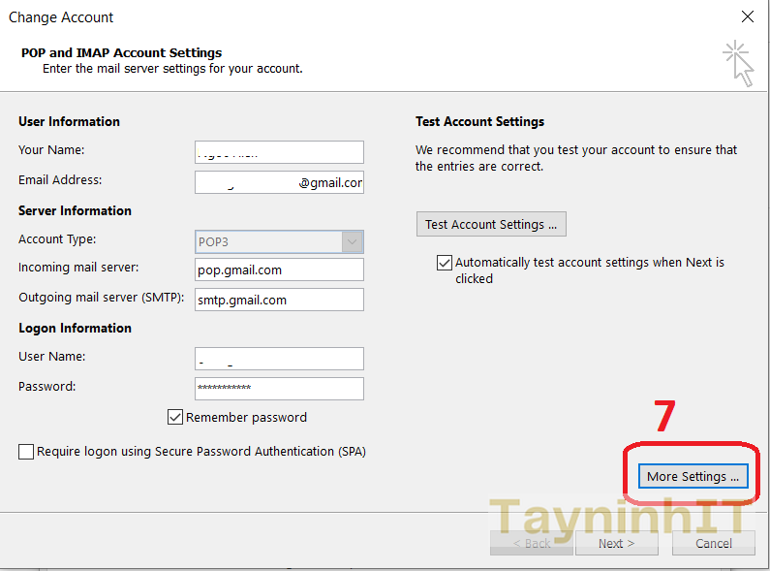This screenshot has height=571, width=770.
Task: Click the Test Account Settings button
Action: 491,224
